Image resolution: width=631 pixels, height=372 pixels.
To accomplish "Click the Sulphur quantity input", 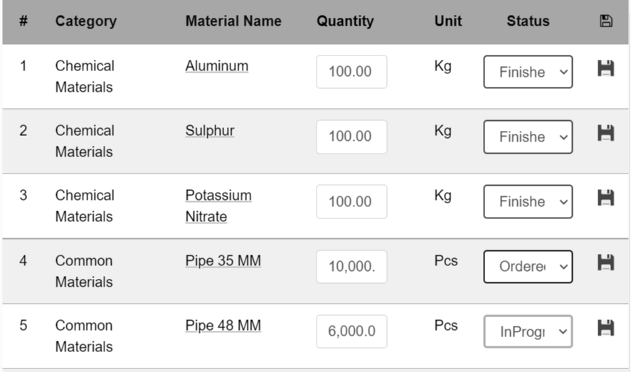I will [351, 137].
